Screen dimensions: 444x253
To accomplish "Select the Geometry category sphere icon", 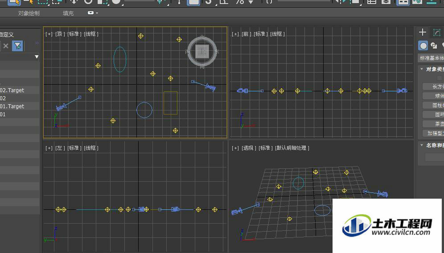I will coord(423,45).
